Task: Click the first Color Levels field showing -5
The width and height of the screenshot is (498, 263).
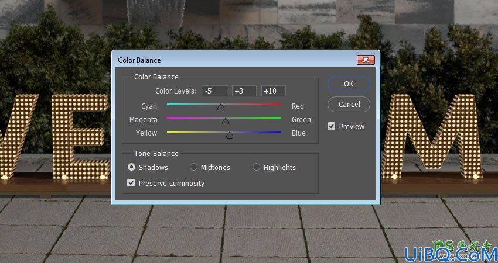Action: [x=215, y=91]
